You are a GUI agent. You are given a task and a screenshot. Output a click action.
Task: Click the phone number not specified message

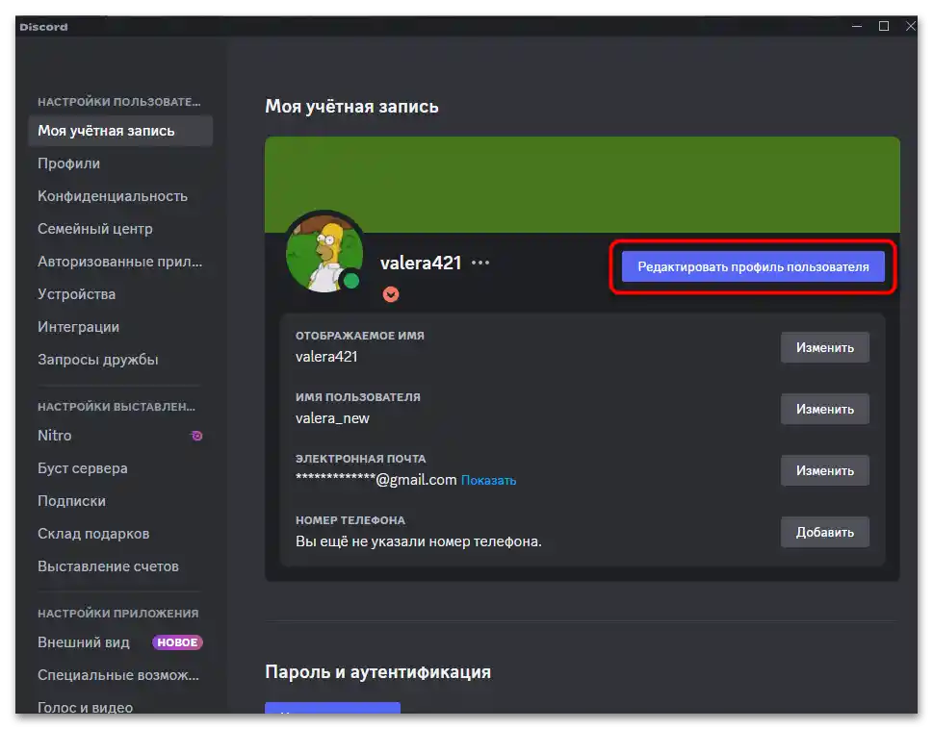click(x=418, y=541)
